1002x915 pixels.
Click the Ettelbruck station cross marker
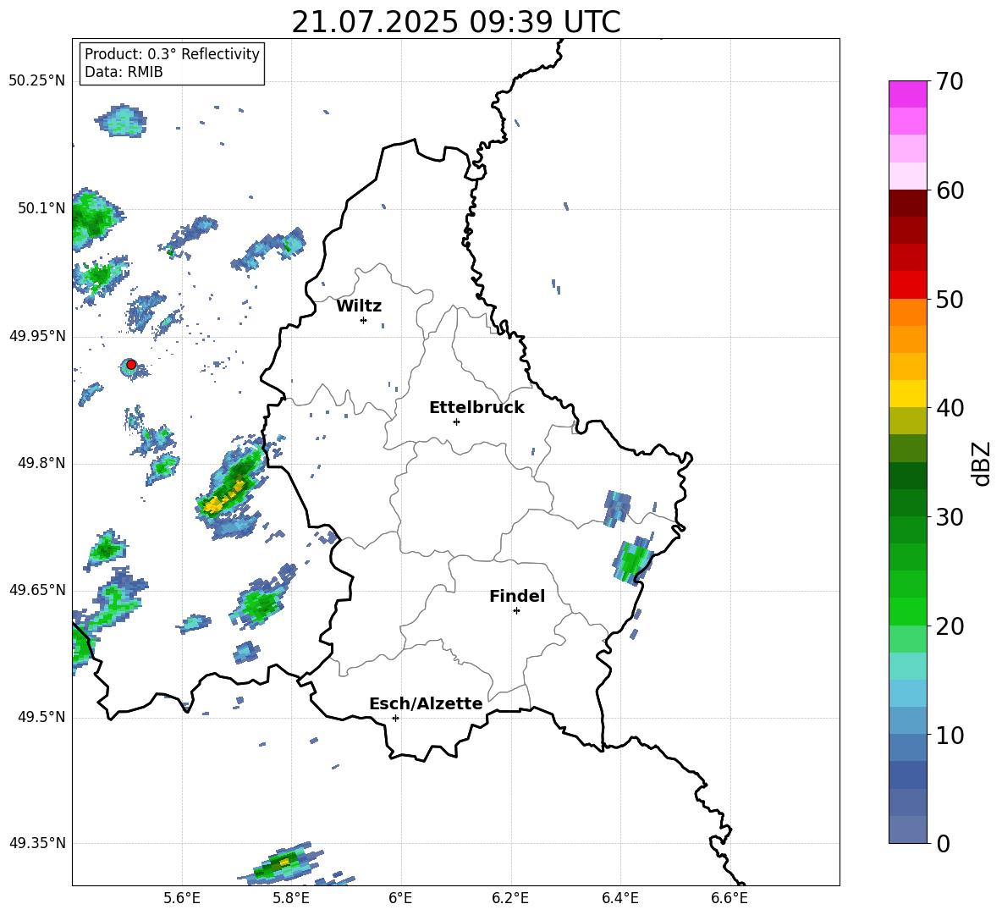456,422
